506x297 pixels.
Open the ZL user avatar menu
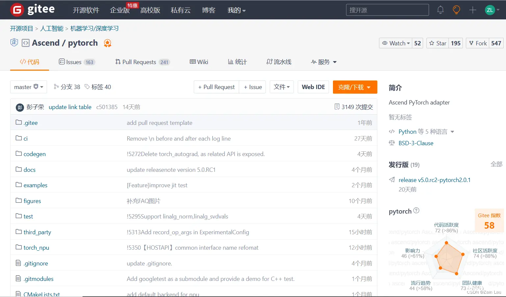point(492,10)
